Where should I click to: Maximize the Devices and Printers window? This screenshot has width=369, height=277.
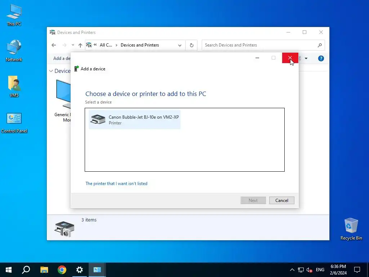pyautogui.click(x=304, y=32)
